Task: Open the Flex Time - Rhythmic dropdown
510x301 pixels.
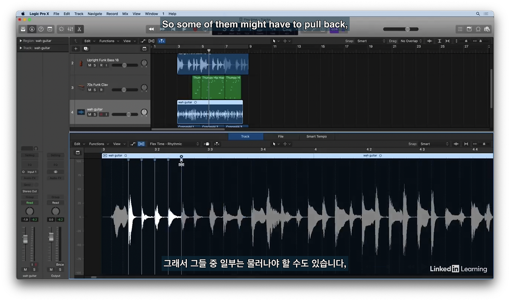Action: click(174, 144)
